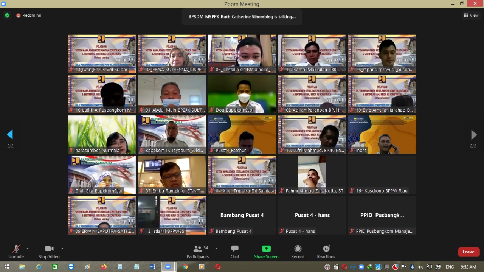Open Firefox from taskbar
The image size is (484, 272).
(x=104, y=267)
